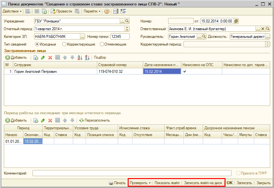Click edit pencil icon in Застрахованные лица toolbar
This screenshot has height=188, width=274.
[x=43, y=57]
